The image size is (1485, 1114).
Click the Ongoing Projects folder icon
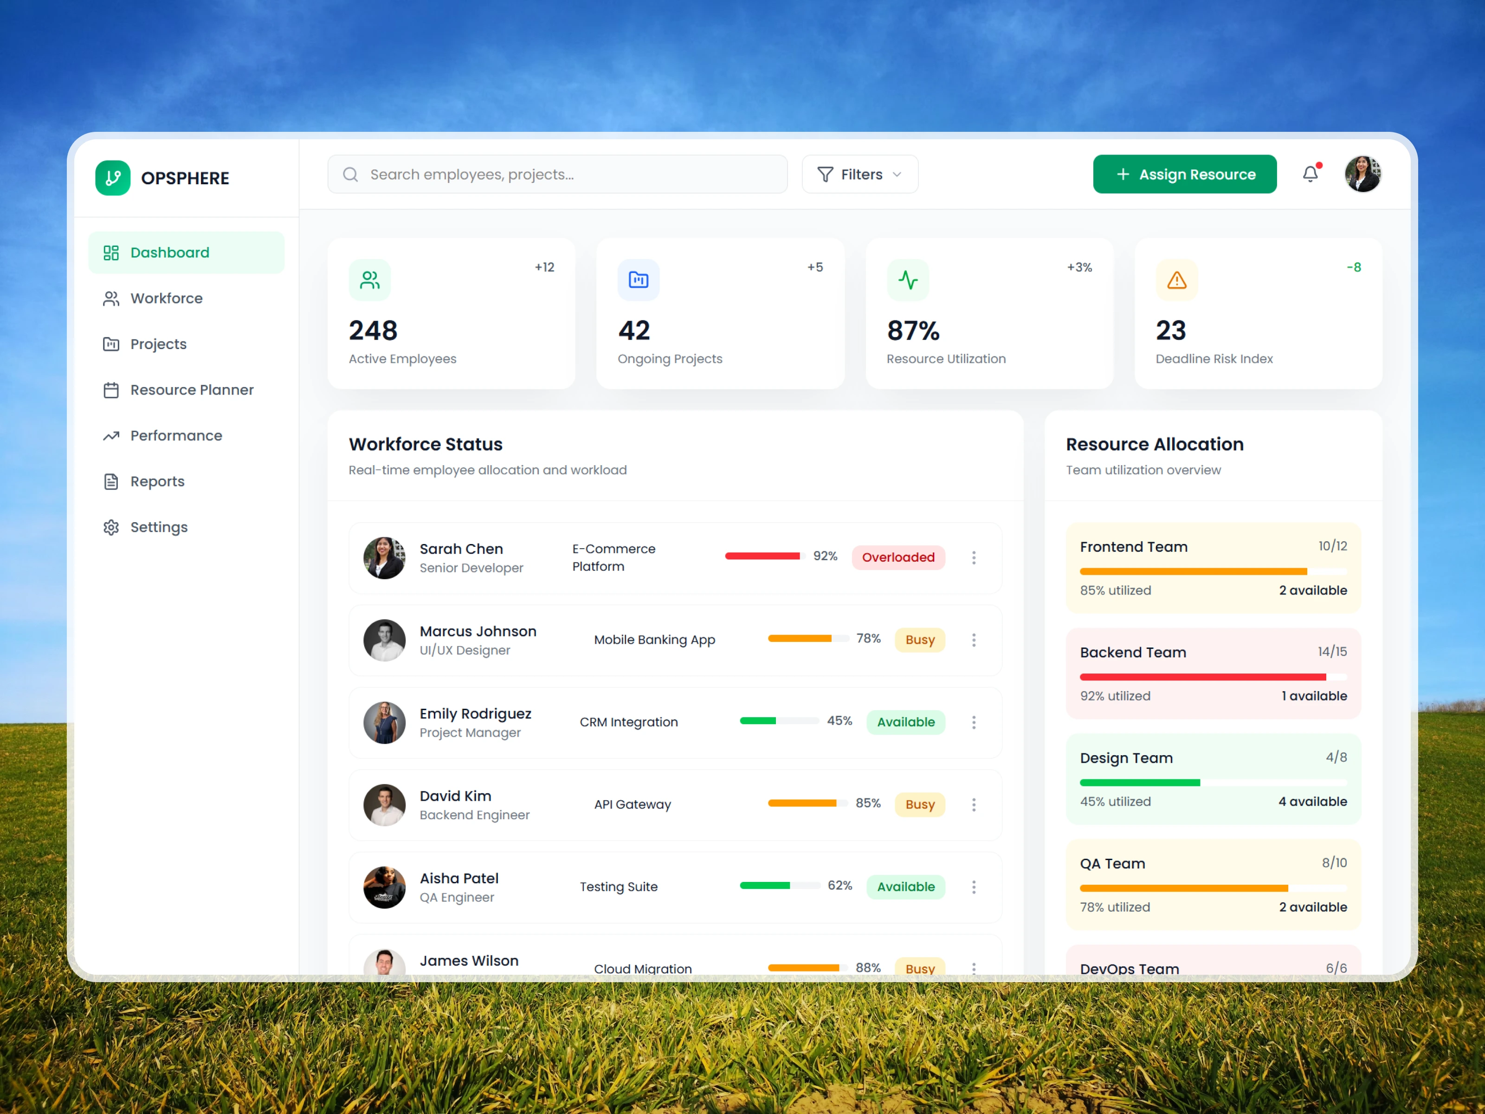coord(639,280)
